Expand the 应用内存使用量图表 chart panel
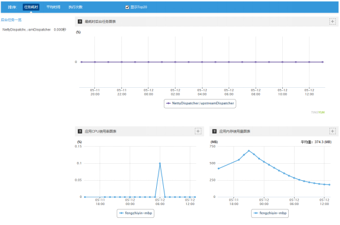This screenshot has height=225, width=340. (332, 131)
